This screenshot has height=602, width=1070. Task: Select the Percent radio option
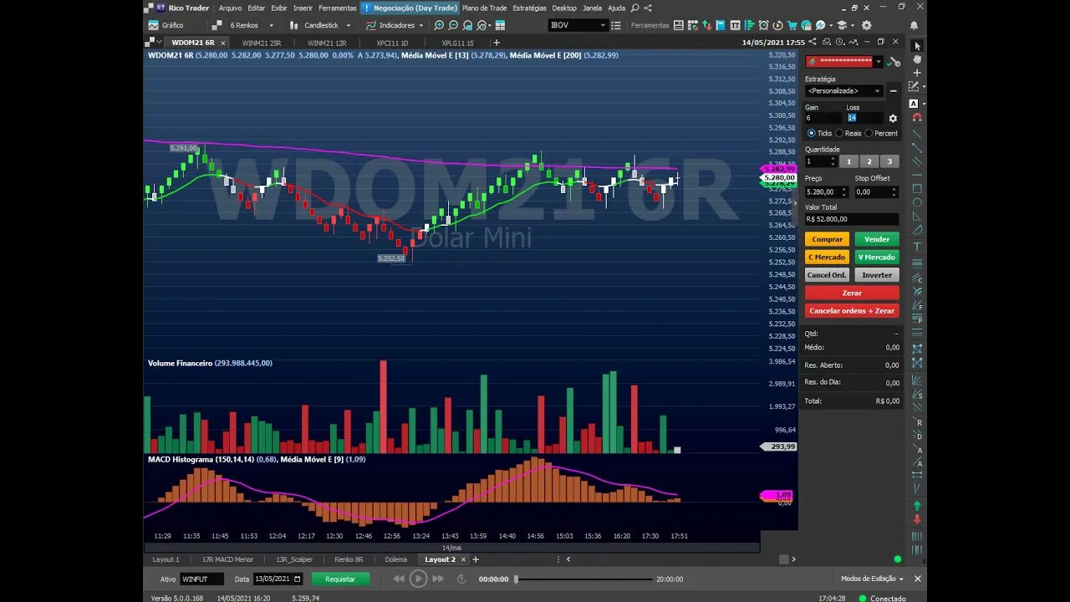(869, 133)
